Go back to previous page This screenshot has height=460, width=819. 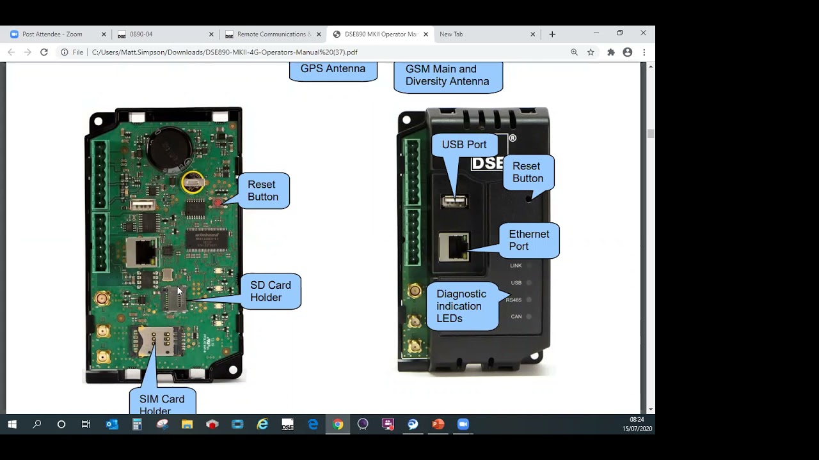click(x=11, y=52)
